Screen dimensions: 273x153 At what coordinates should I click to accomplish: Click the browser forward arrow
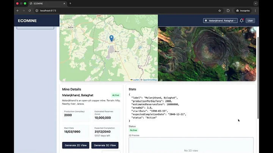(24, 11)
